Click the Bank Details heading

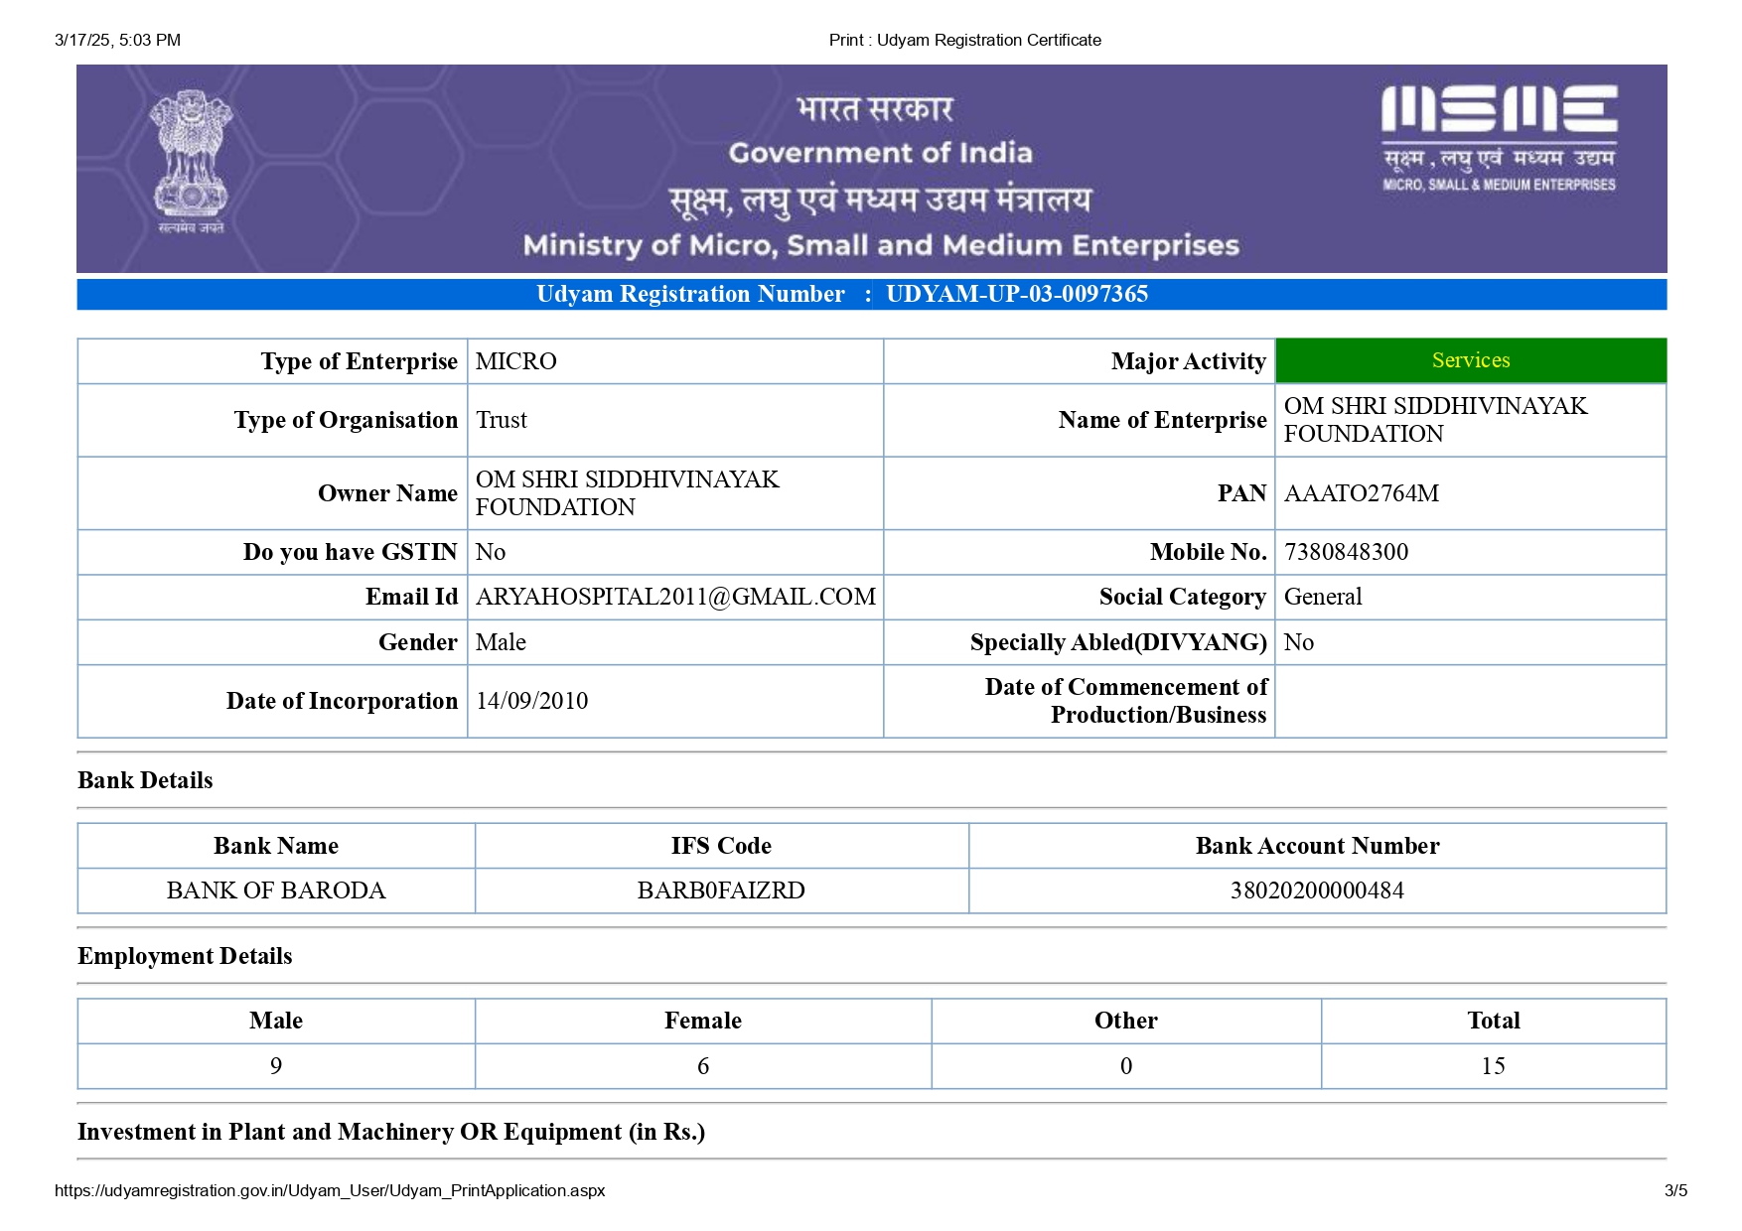click(145, 780)
